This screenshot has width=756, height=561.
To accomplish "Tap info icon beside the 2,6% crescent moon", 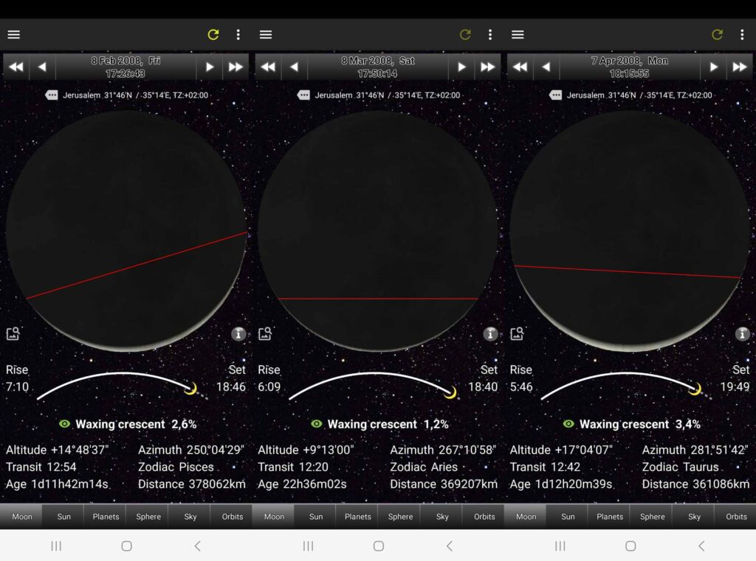I will click(238, 334).
